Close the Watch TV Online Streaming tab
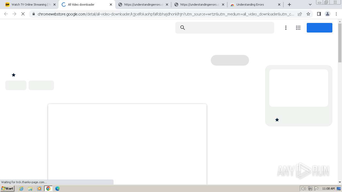The width and height of the screenshot is (342, 192). click(55, 5)
